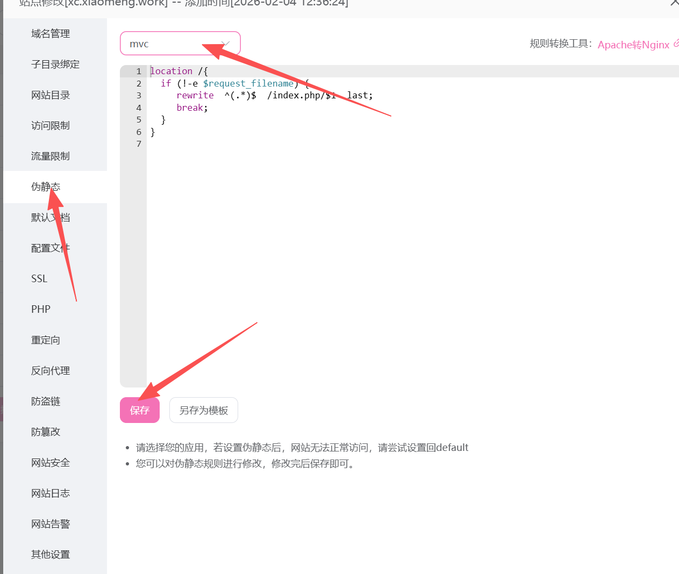Click the 保存 button
This screenshot has width=679, height=574.
point(140,411)
